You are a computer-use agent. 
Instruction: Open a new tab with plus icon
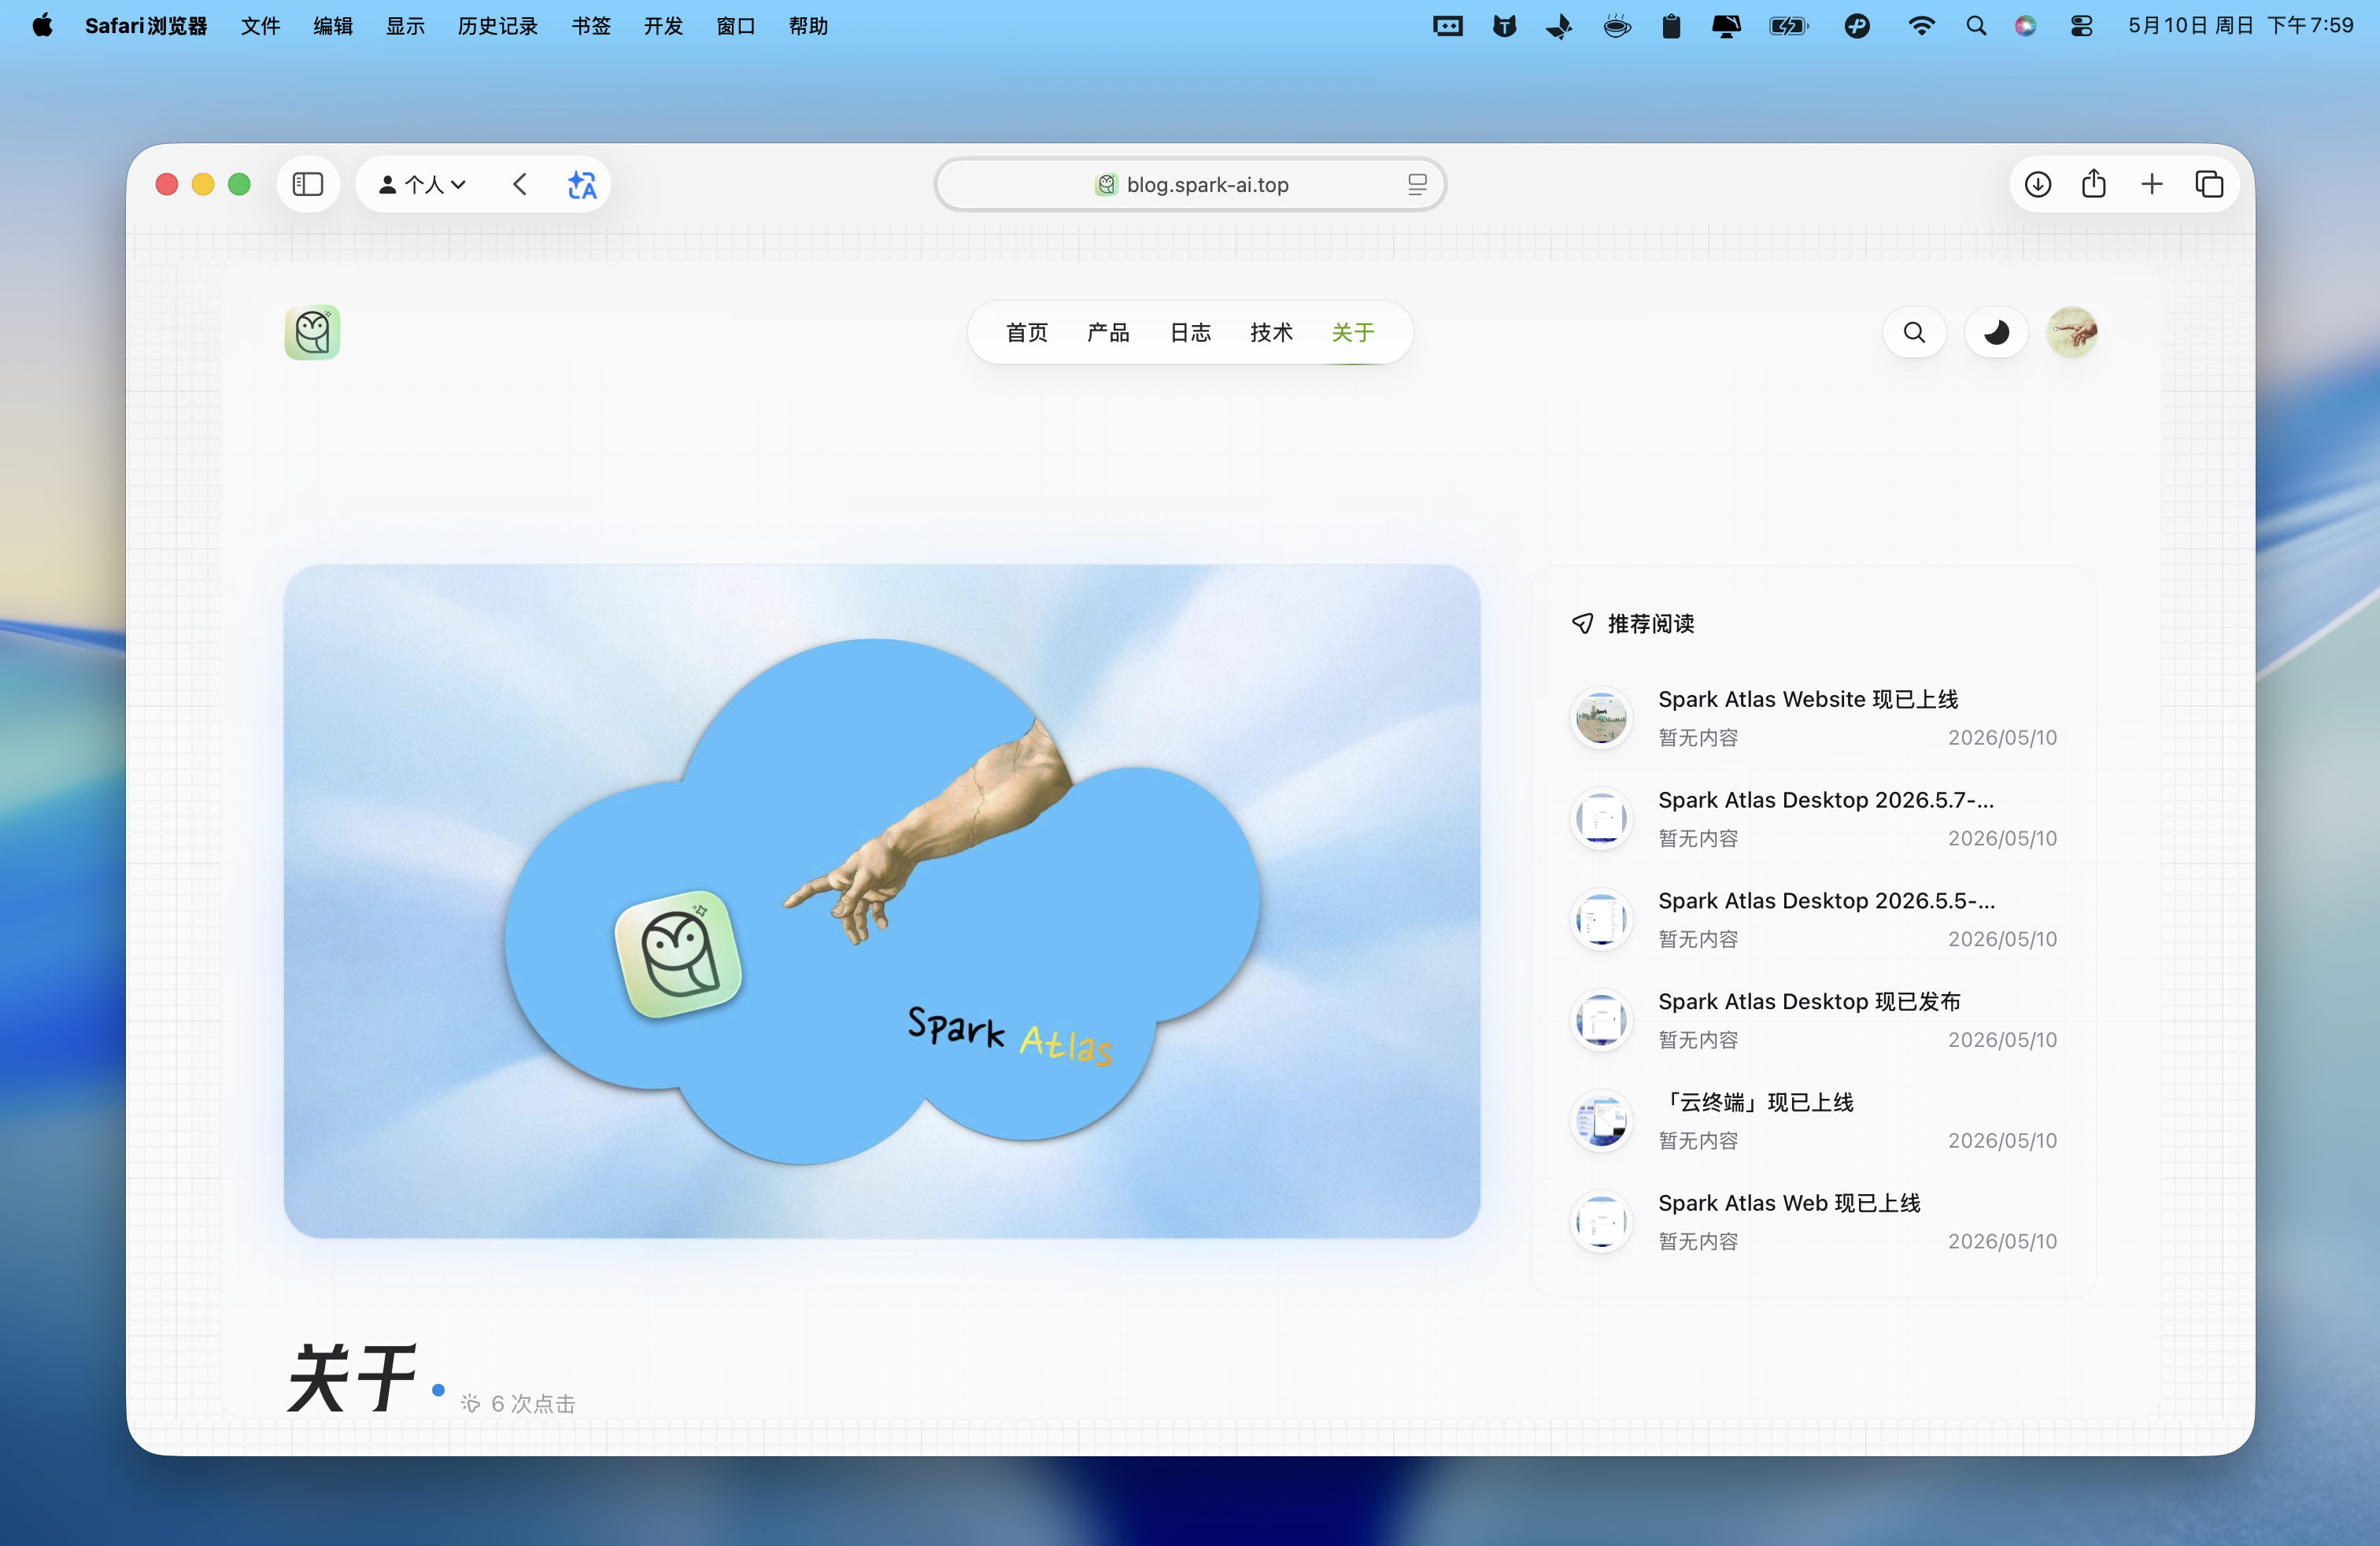[x=2152, y=184]
